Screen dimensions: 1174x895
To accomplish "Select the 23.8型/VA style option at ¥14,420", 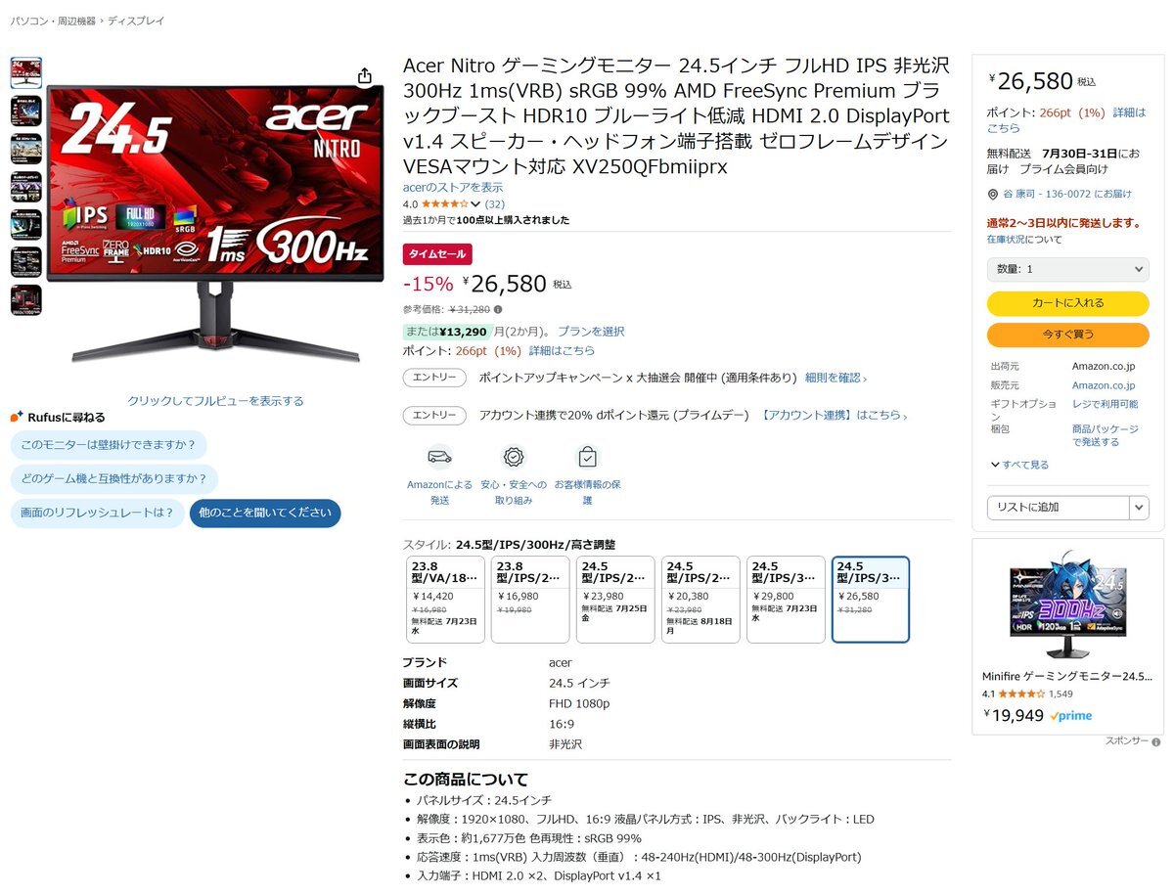I will click(x=445, y=600).
